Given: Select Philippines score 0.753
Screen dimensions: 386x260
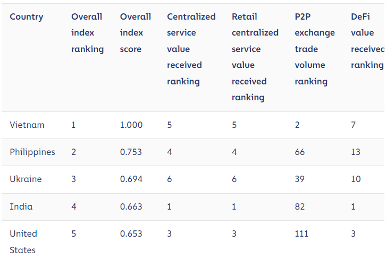Looking at the screenshot, I should tap(131, 152).
